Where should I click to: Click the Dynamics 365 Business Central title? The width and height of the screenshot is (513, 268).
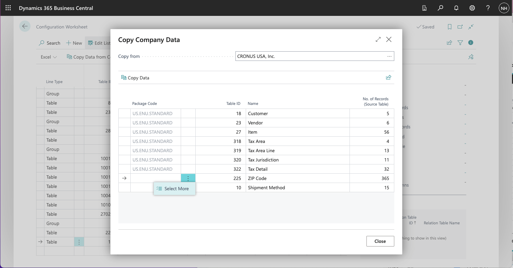pyautogui.click(x=56, y=8)
